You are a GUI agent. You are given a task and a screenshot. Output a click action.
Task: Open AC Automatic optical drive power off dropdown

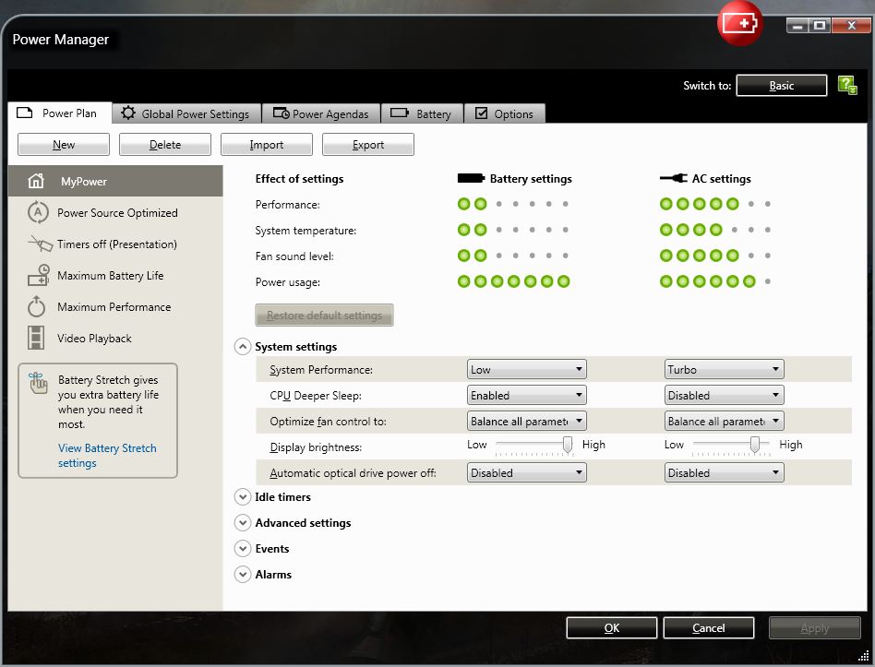coord(724,472)
